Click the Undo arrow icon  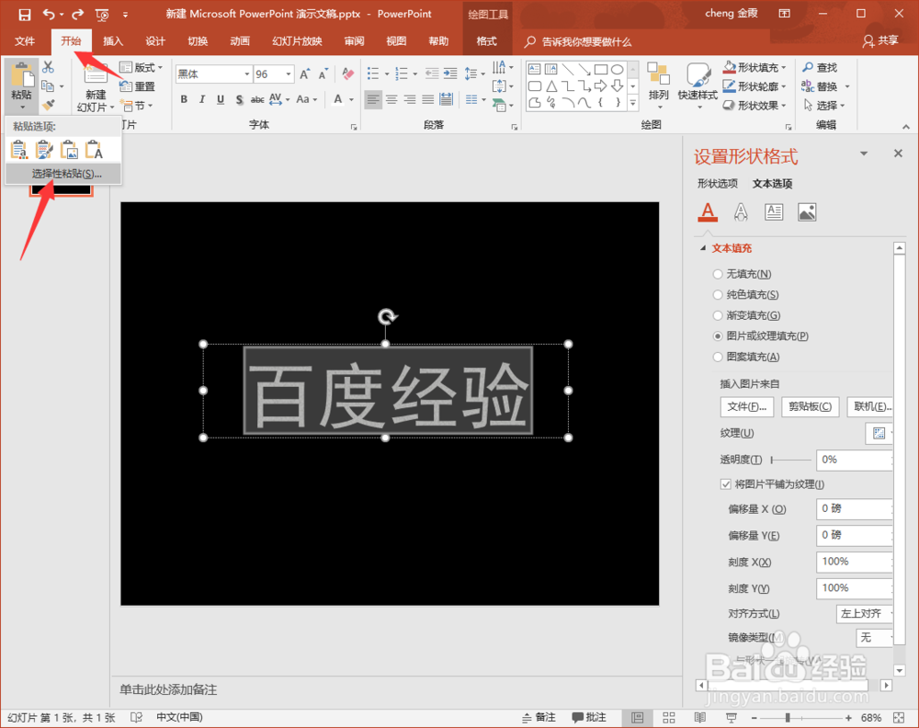point(50,14)
